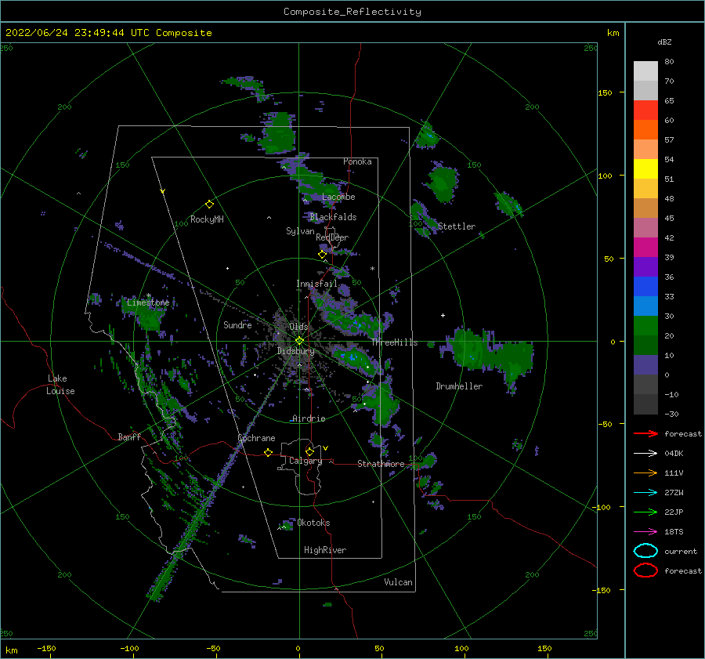Click the 04DK legend label

coord(674,454)
